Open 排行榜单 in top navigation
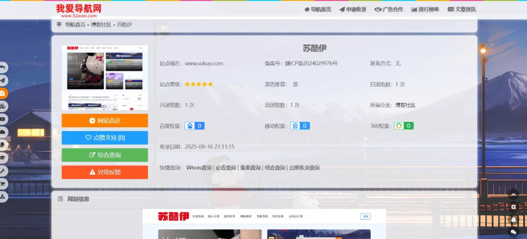The image size is (527, 239). [x=425, y=9]
